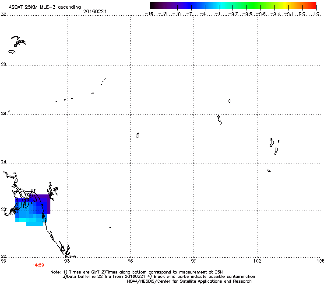The width and height of the screenshot is (324, 284).
Task: Click the latitude label '26'
Action: click(x=4, y=114)
